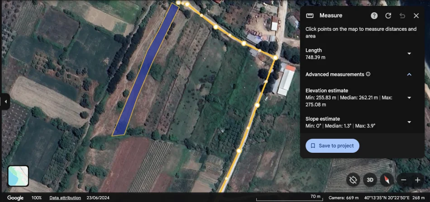The height and width of the screenshot is (202, 430).
Task: Click the compass to reset north
Action: point(386,180)
